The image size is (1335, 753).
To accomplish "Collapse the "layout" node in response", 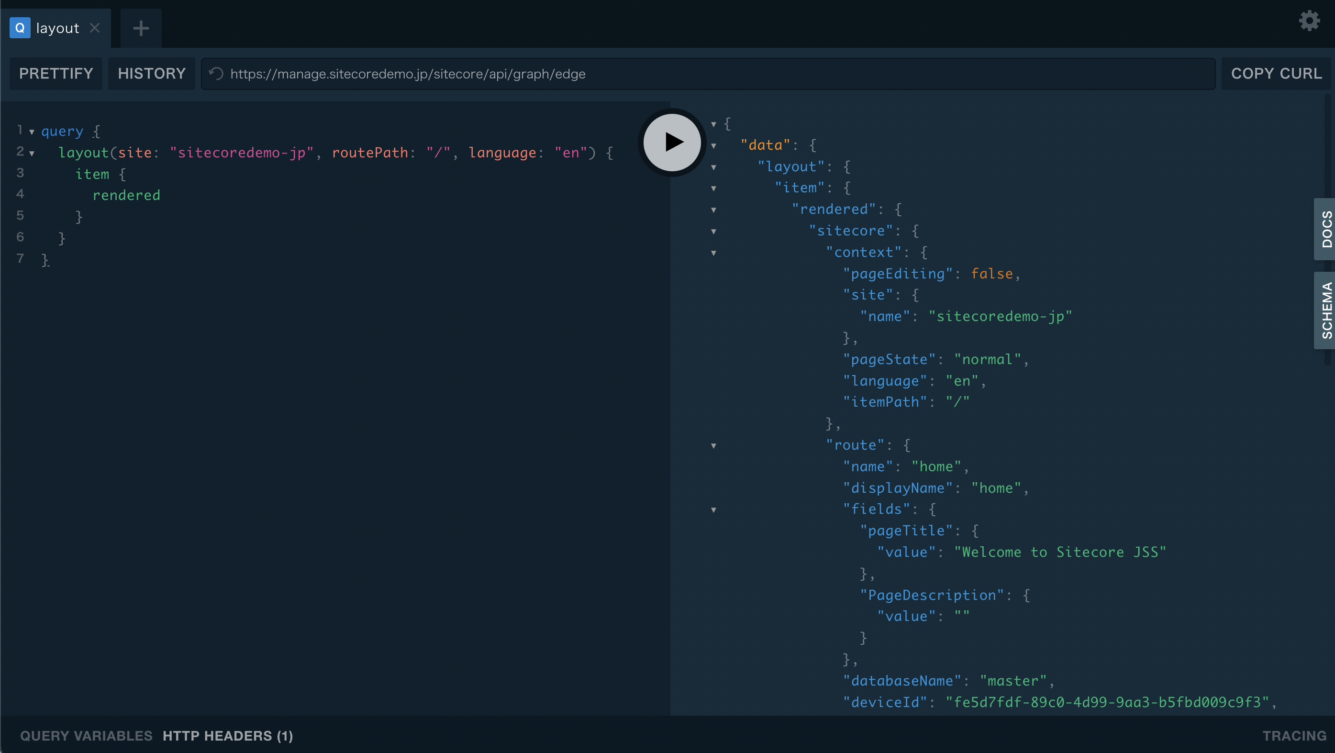I will (x=713, y=167).
